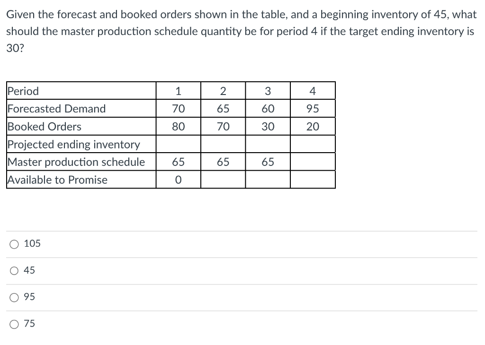Click the answer option labeled 105
Screen dimensions: 485x345
(x=34, y=243)
